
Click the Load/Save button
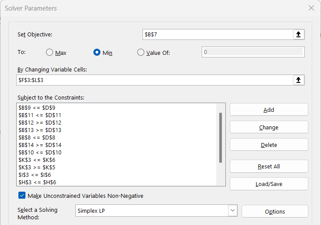[269, 184]
